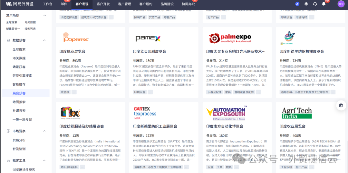Click the 全球搜索 shortcut under 常用功能

pos(12,22)
